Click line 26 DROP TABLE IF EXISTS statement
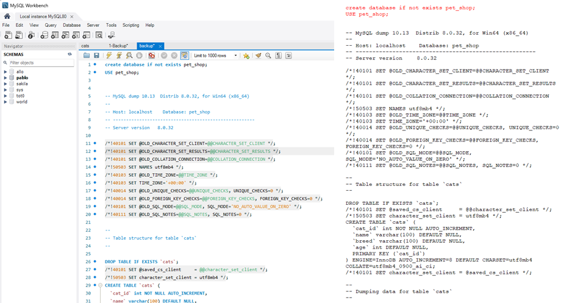Image resolution: width=575 pixels, height=303 pixels. click(141, 262)
